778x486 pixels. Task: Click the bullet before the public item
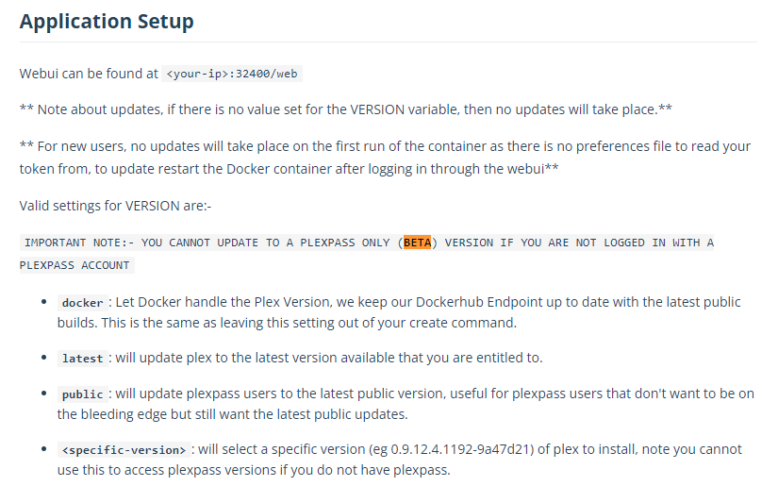click(44, 394)
